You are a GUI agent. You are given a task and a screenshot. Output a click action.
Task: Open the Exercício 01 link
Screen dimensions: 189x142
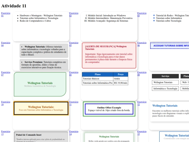(6, 14)
